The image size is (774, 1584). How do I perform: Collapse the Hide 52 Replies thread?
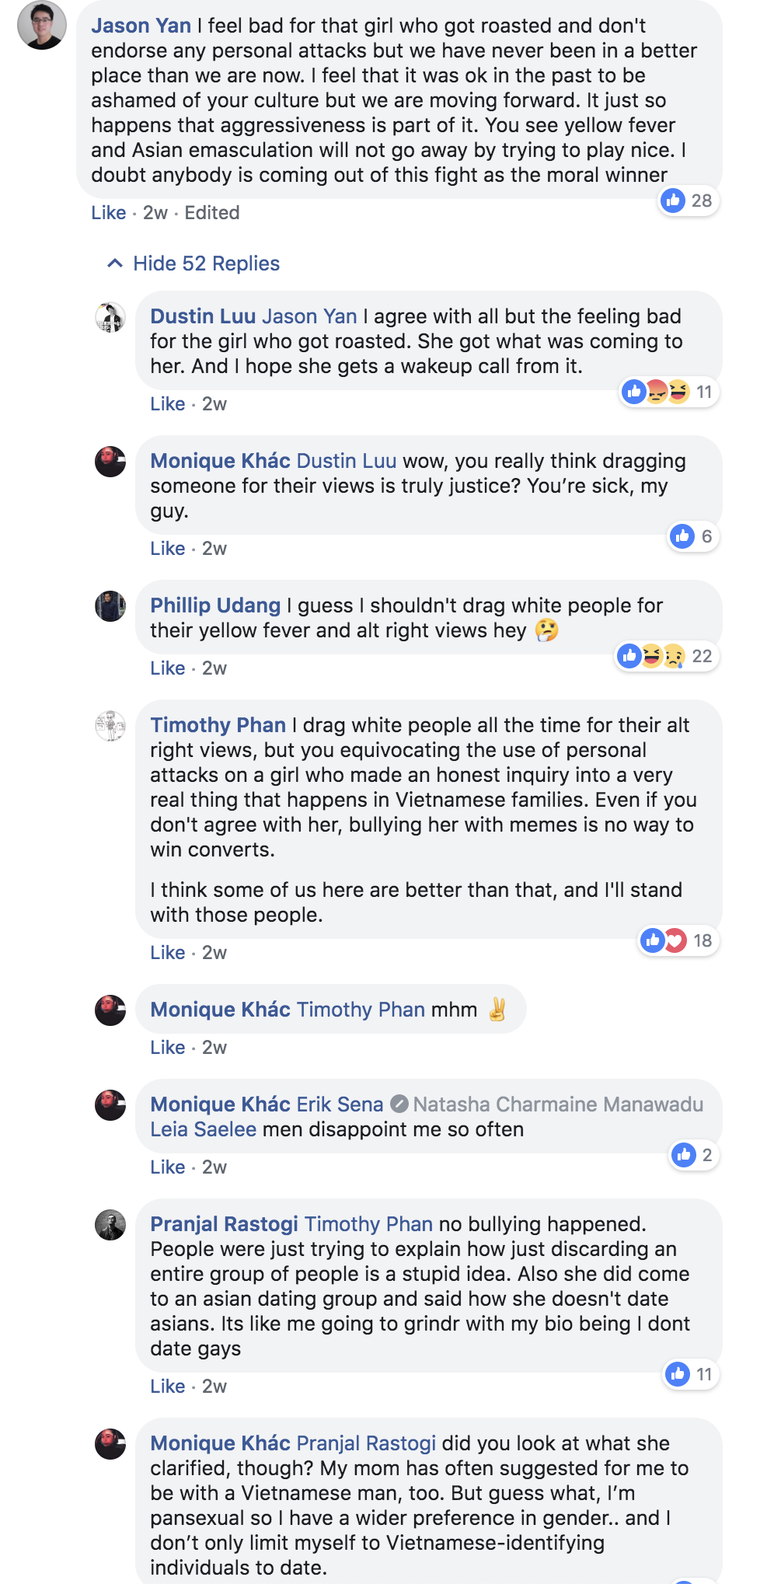click(x=193, y=263)
